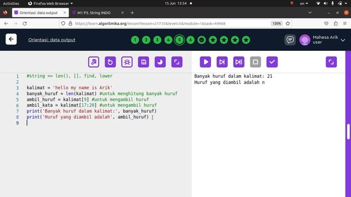Toggle dark mode with the moon icon

point(160,62)
